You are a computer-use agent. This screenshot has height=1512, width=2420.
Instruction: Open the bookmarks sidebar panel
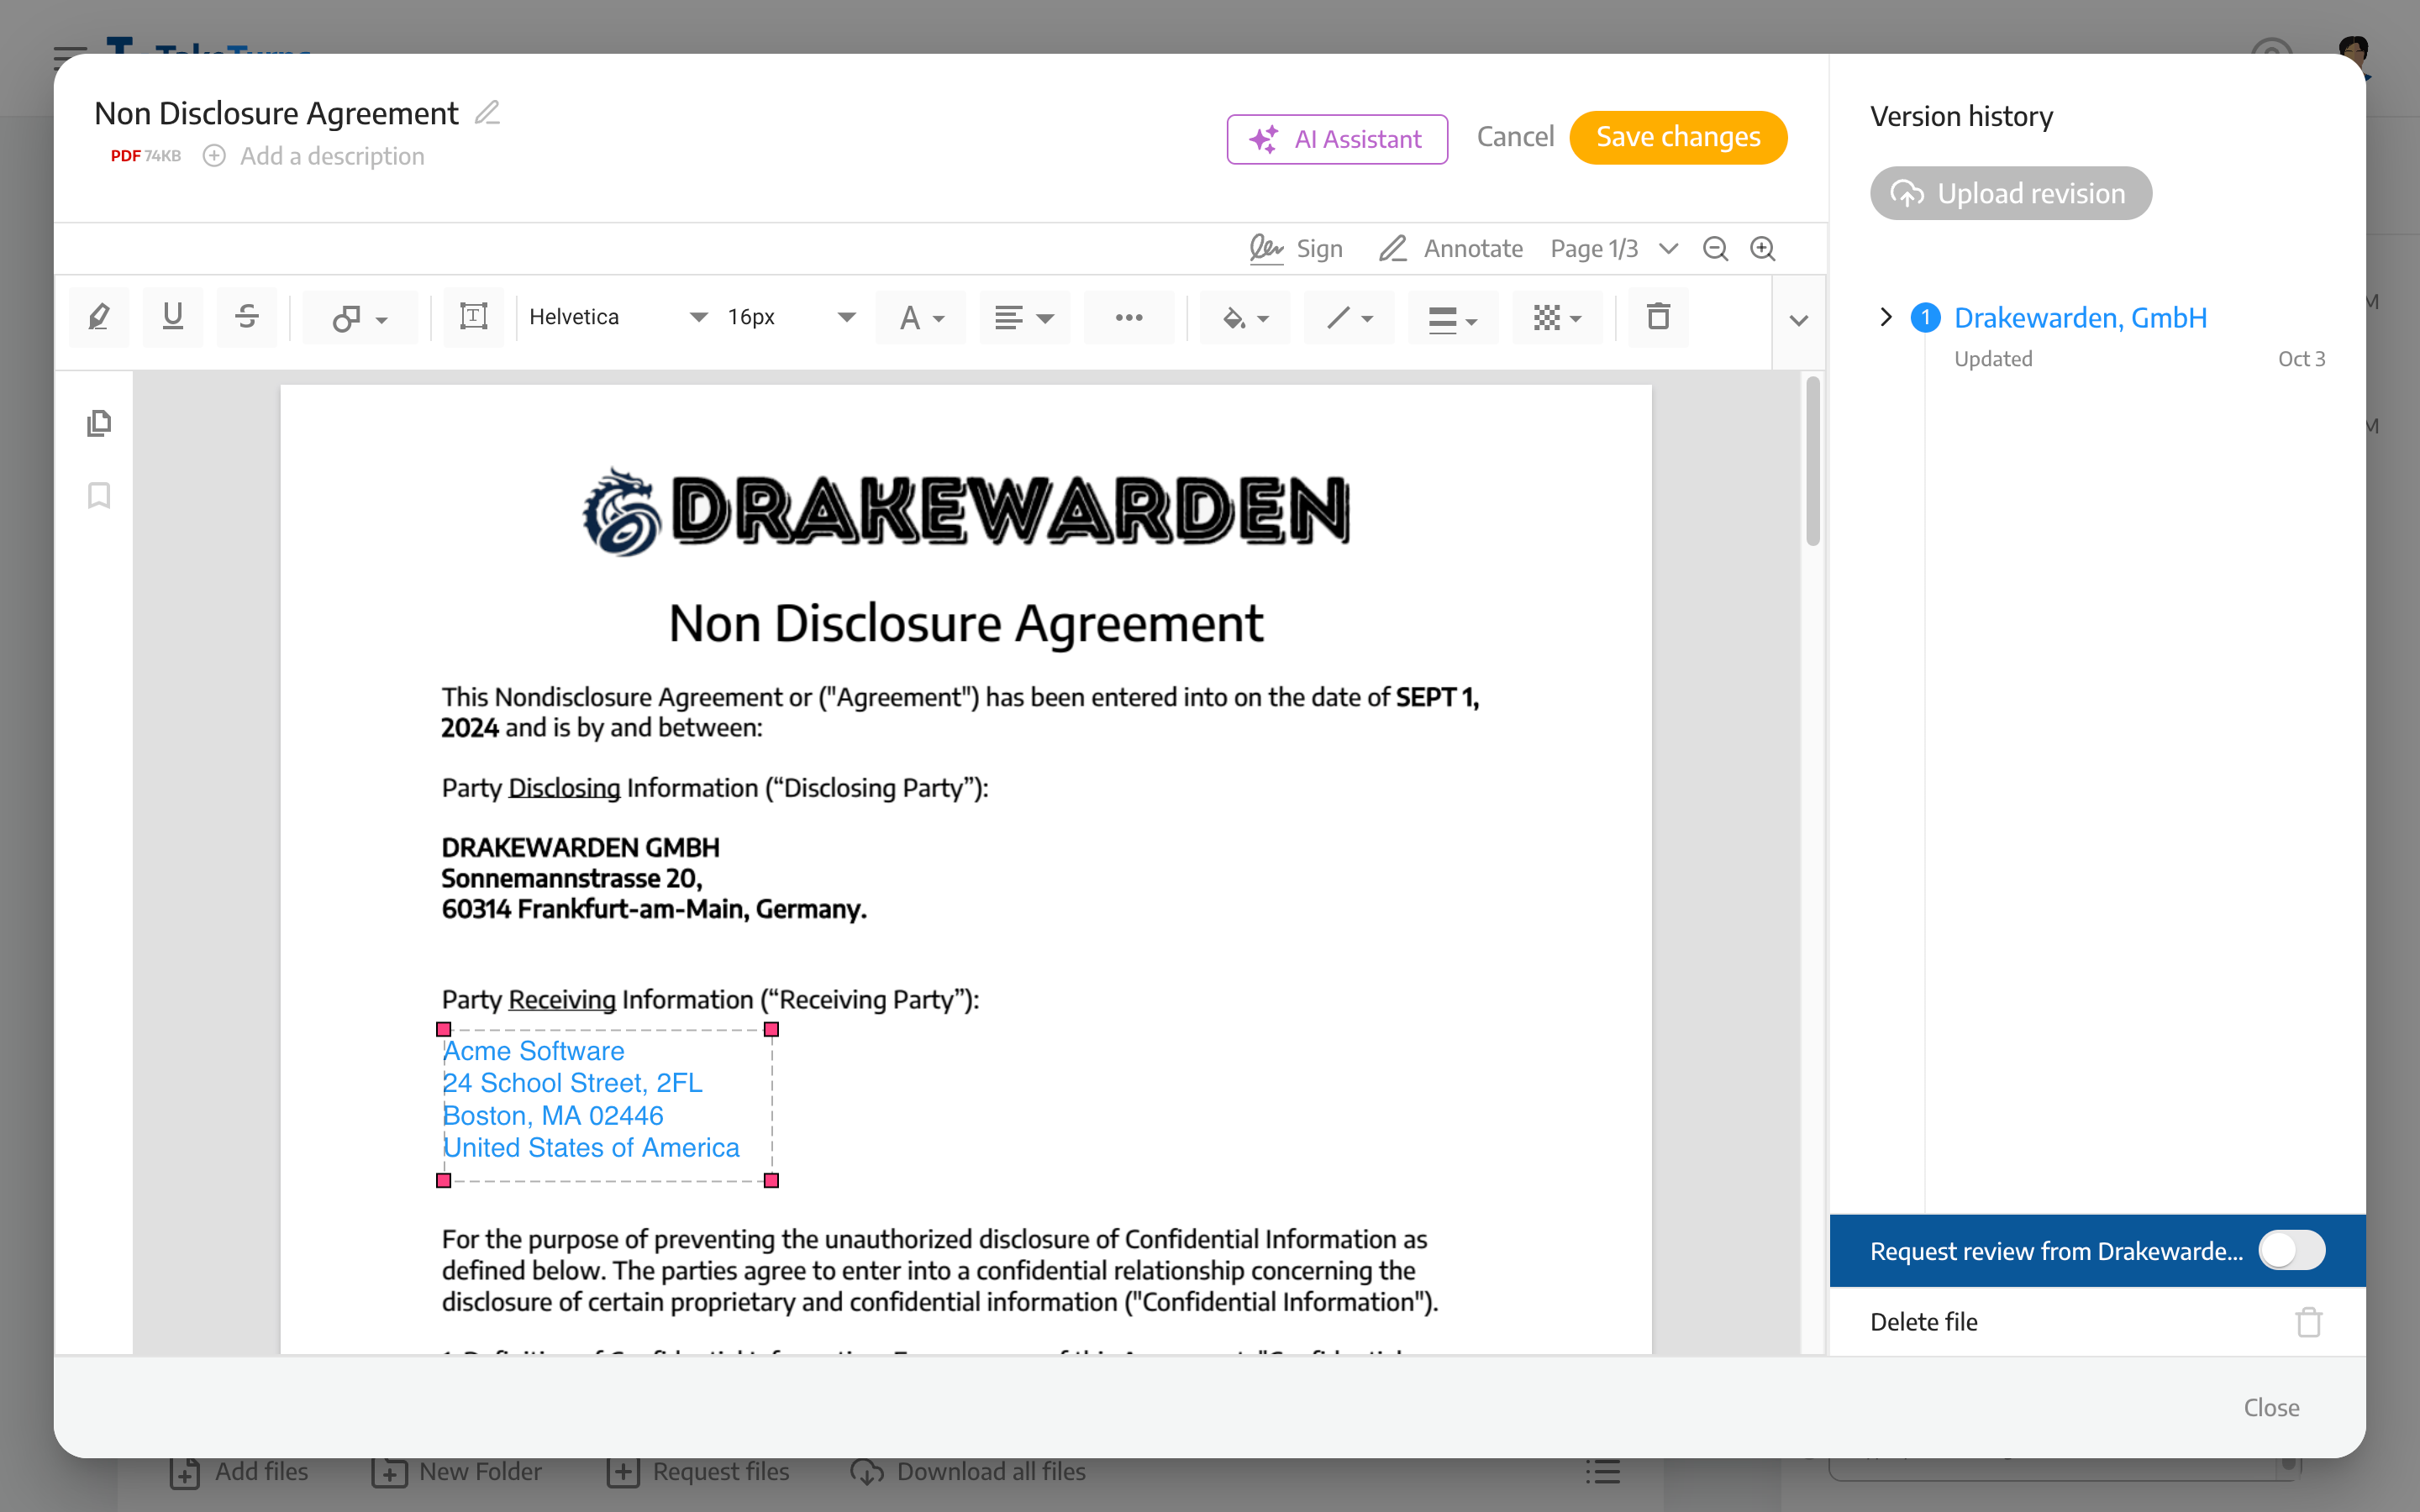coord(99,495)
